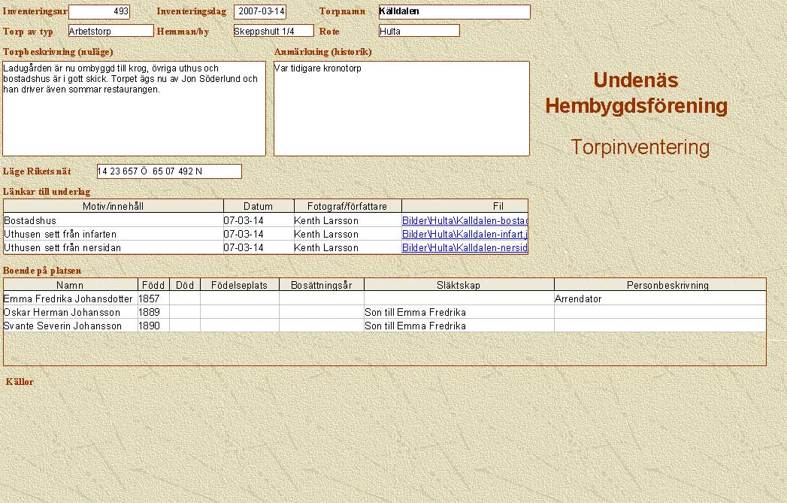Screen dimensions: 787x503
Task: Select the Bostadshus motif cell
Action: click(x=114, y=221)
